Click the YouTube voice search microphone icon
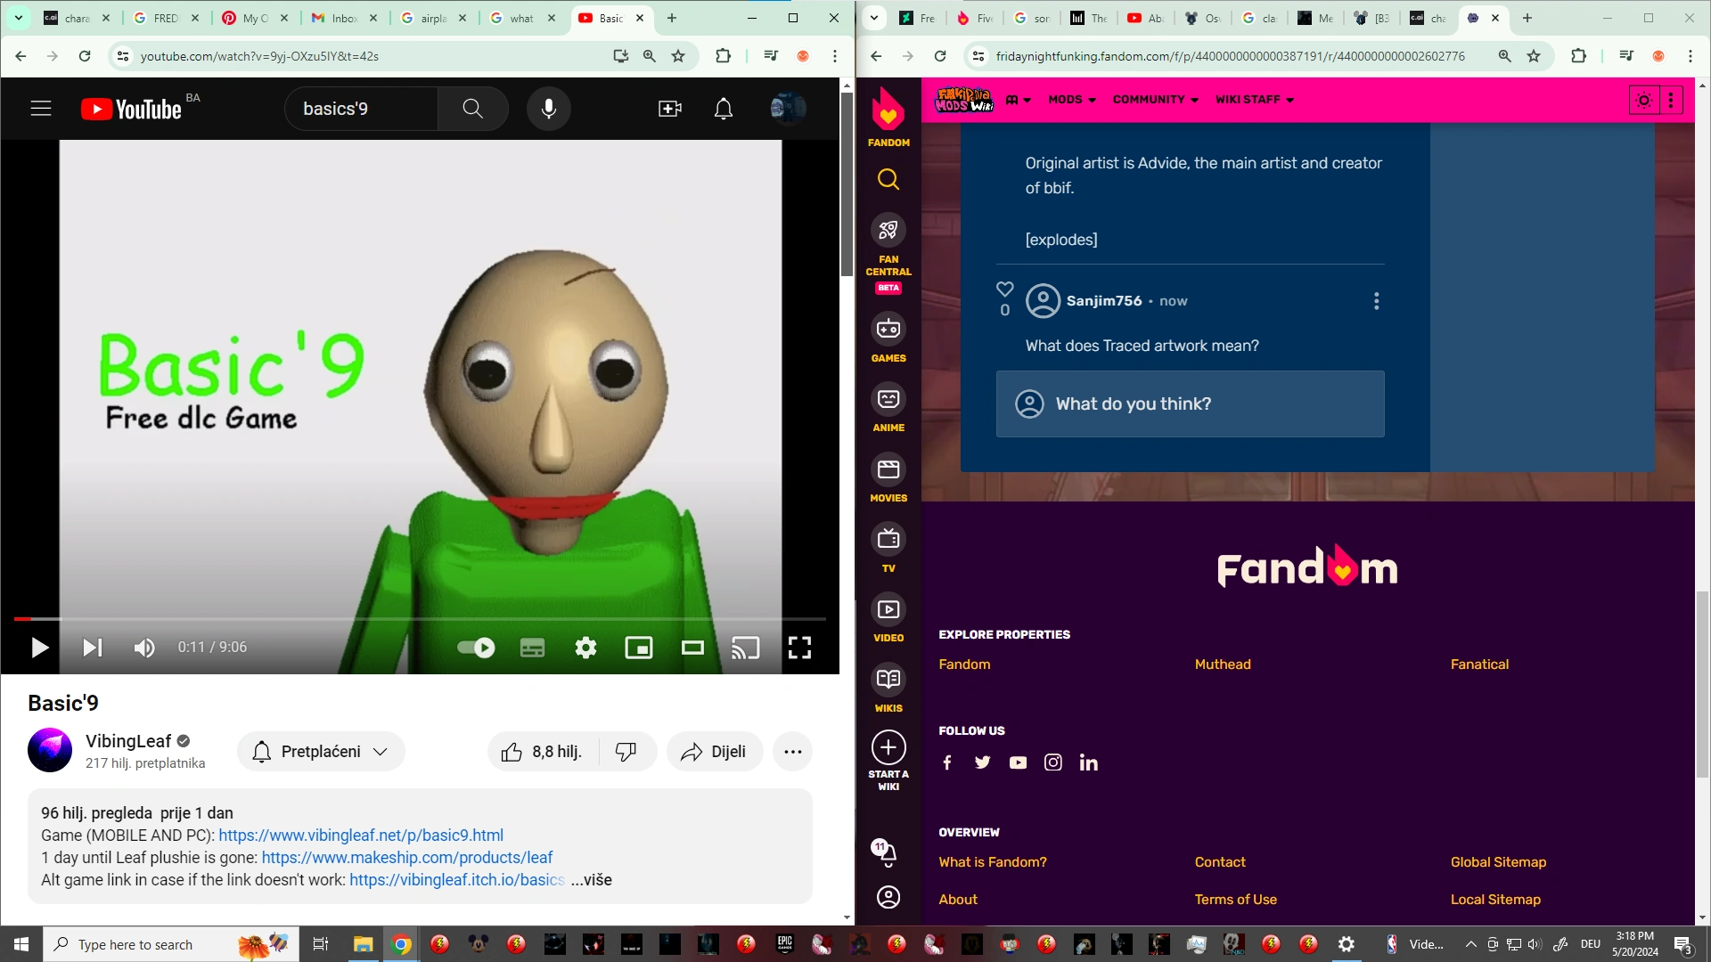Image resolution: width=1711 pixels, height=962 pixels. click(x=549, y=108)
